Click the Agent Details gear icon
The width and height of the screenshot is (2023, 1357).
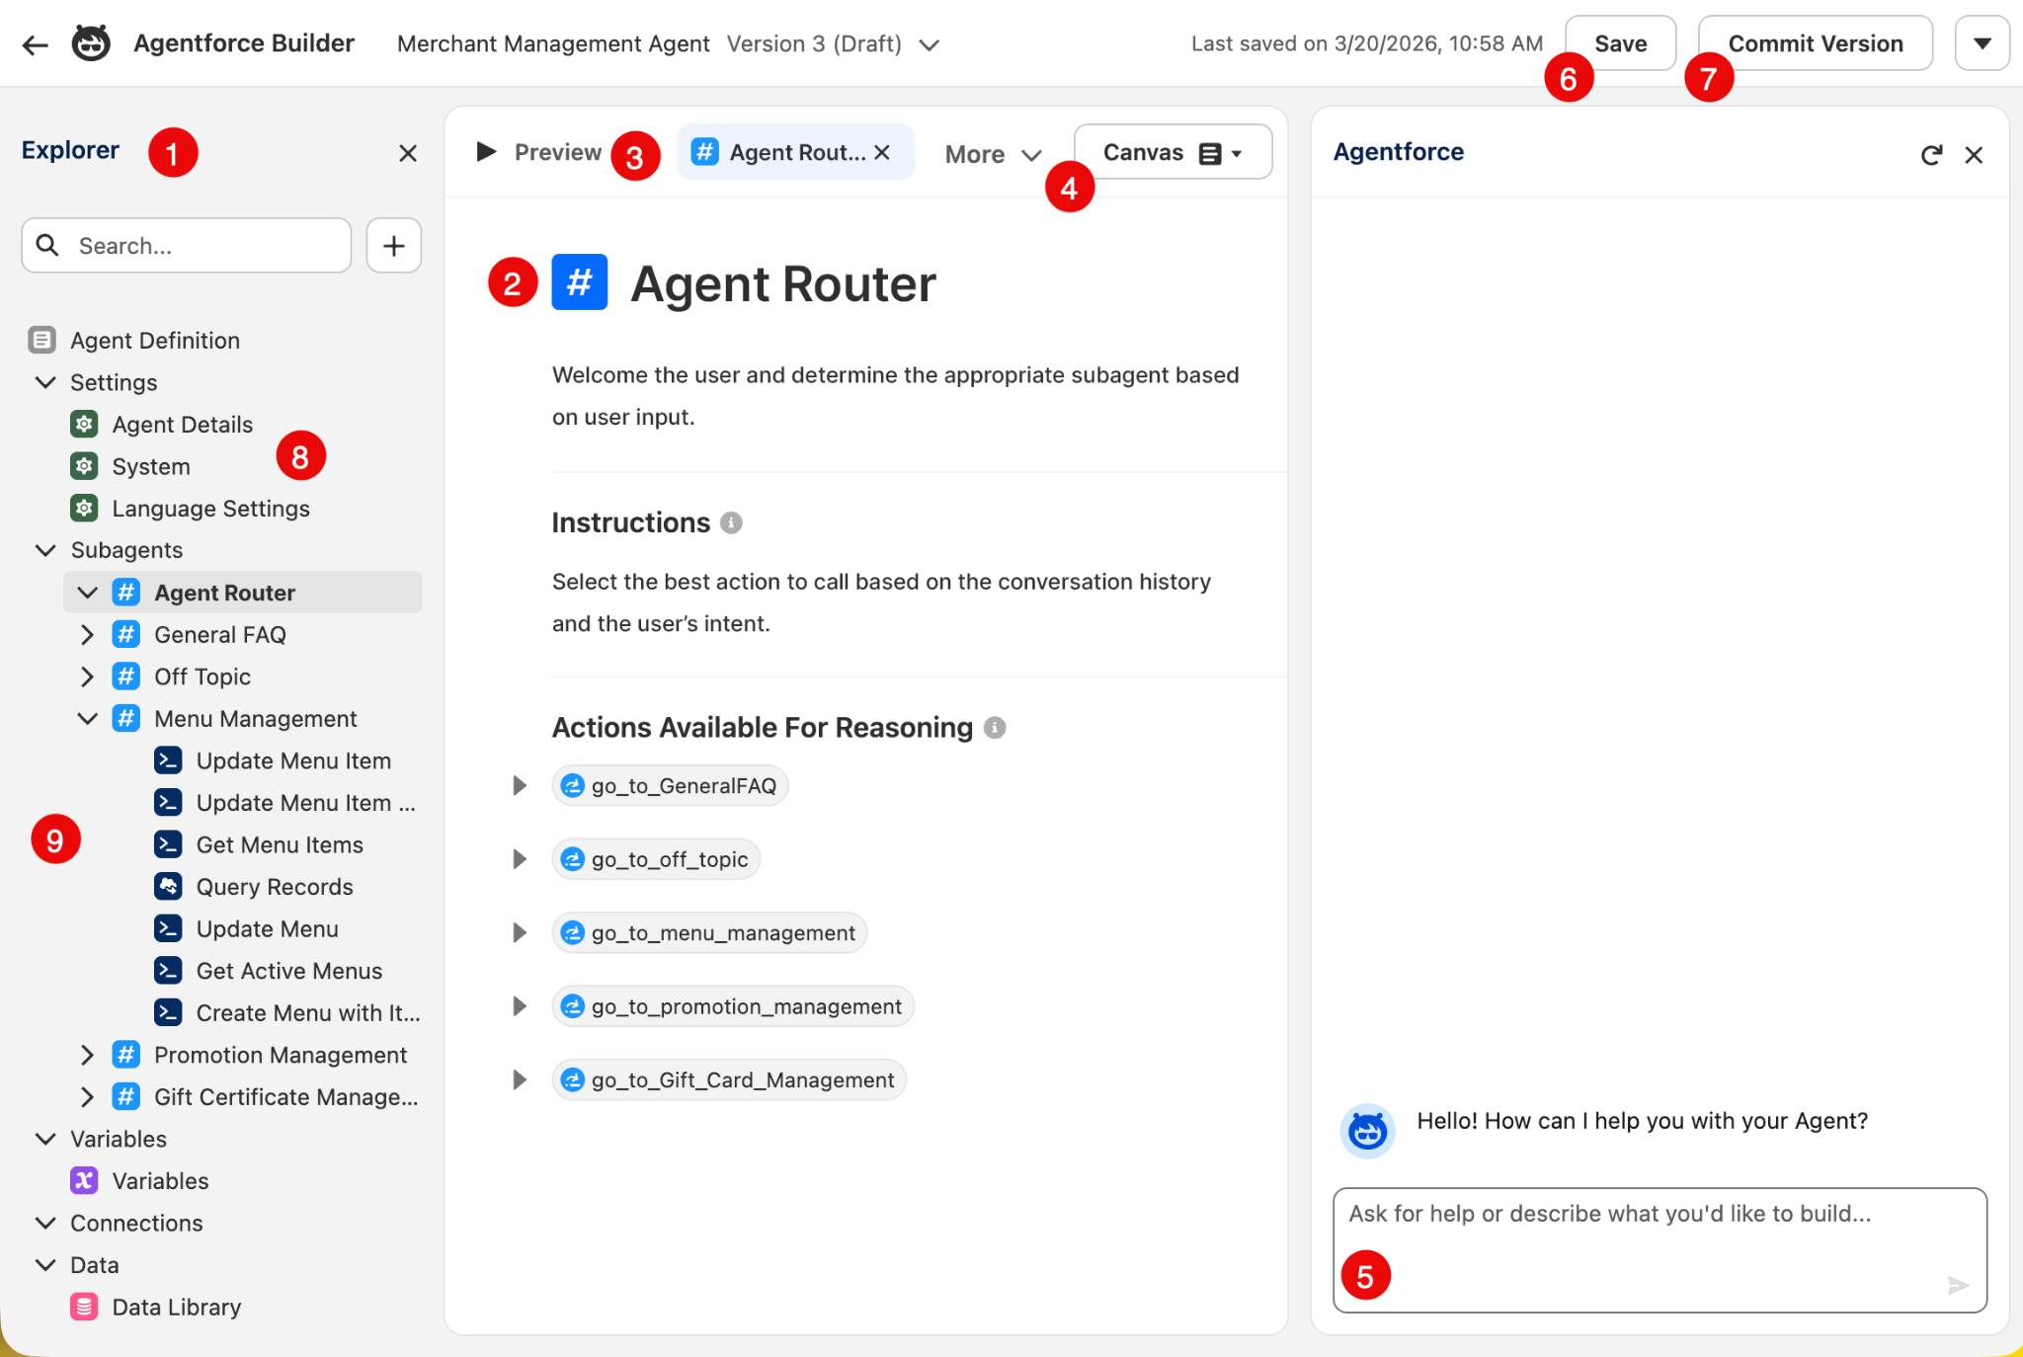point(85,425)
